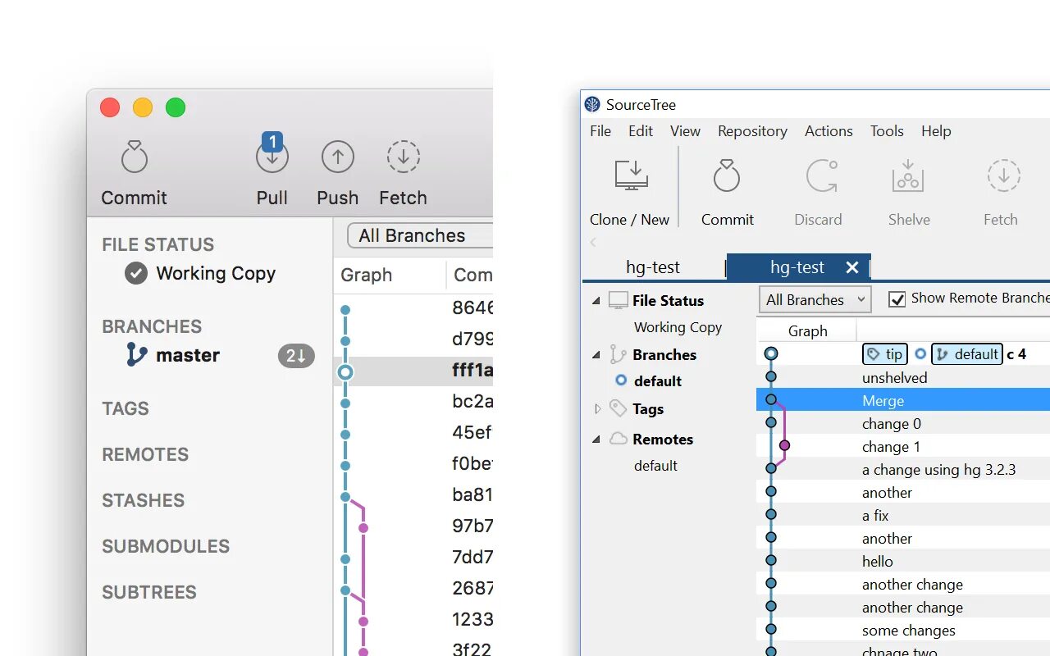Screen dimensions: 1050x656
Task: Click the File Status monitor icon
Action: coord(619,300)
